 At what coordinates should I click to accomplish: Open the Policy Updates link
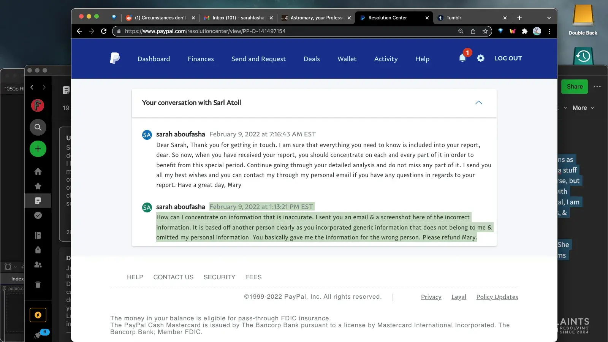point(497,297)
